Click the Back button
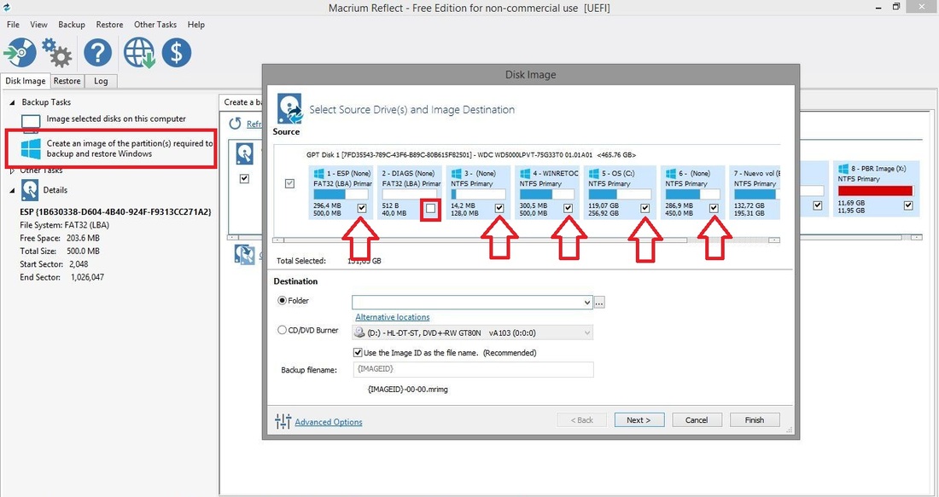Screen dimensions: 939x497 pyautogui.click(x=581, y=419)
